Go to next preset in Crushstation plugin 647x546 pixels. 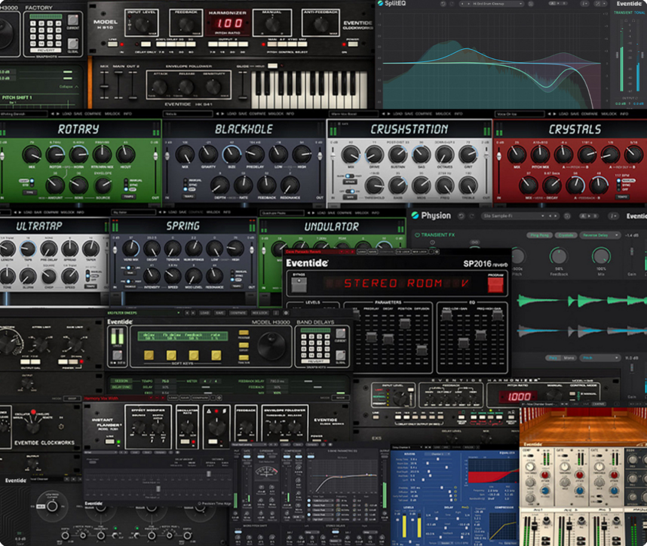tap(388, 114)
